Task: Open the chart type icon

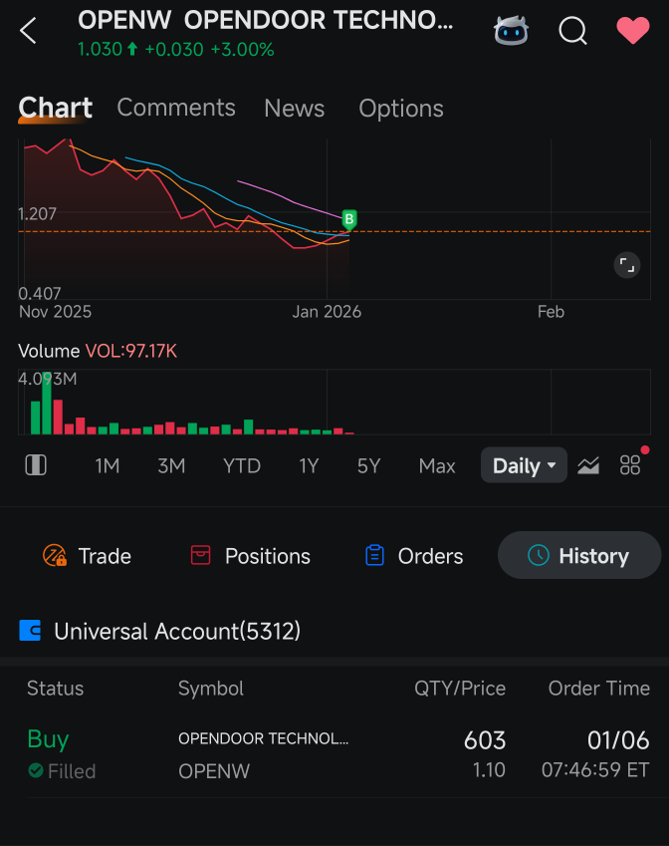Action: 588,465
